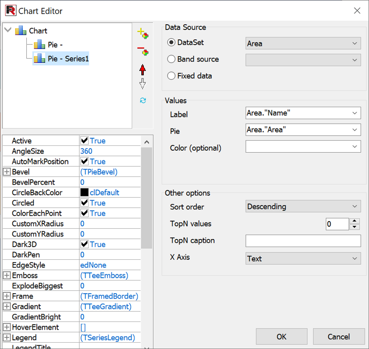Open the X Axis dropdown

(x=303, y=258)
